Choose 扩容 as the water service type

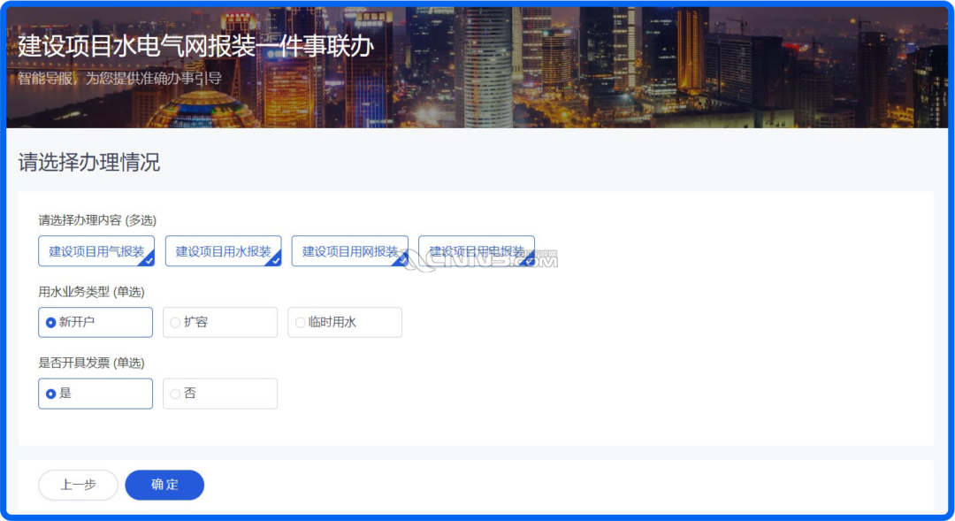point(220,323)
